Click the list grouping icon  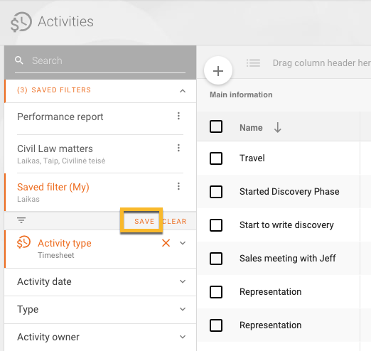253,63
